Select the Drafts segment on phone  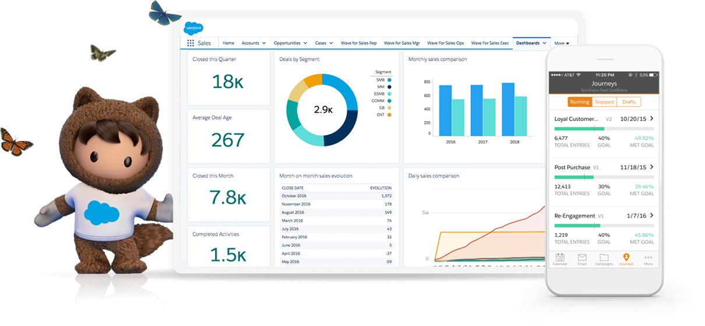tap(629, 102)
